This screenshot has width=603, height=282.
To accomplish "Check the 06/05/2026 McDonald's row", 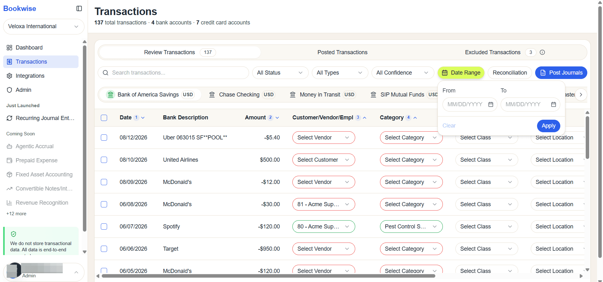I will pyautogui.click(x=104, y=271).
